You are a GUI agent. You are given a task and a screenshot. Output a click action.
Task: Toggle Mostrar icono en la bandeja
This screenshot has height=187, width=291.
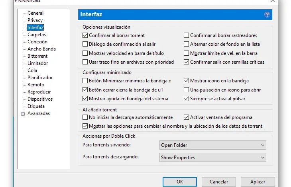pyautogui.click(x=186, y=81)
